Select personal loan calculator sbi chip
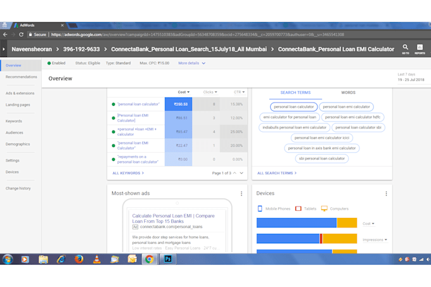 [x=358, y=127]
